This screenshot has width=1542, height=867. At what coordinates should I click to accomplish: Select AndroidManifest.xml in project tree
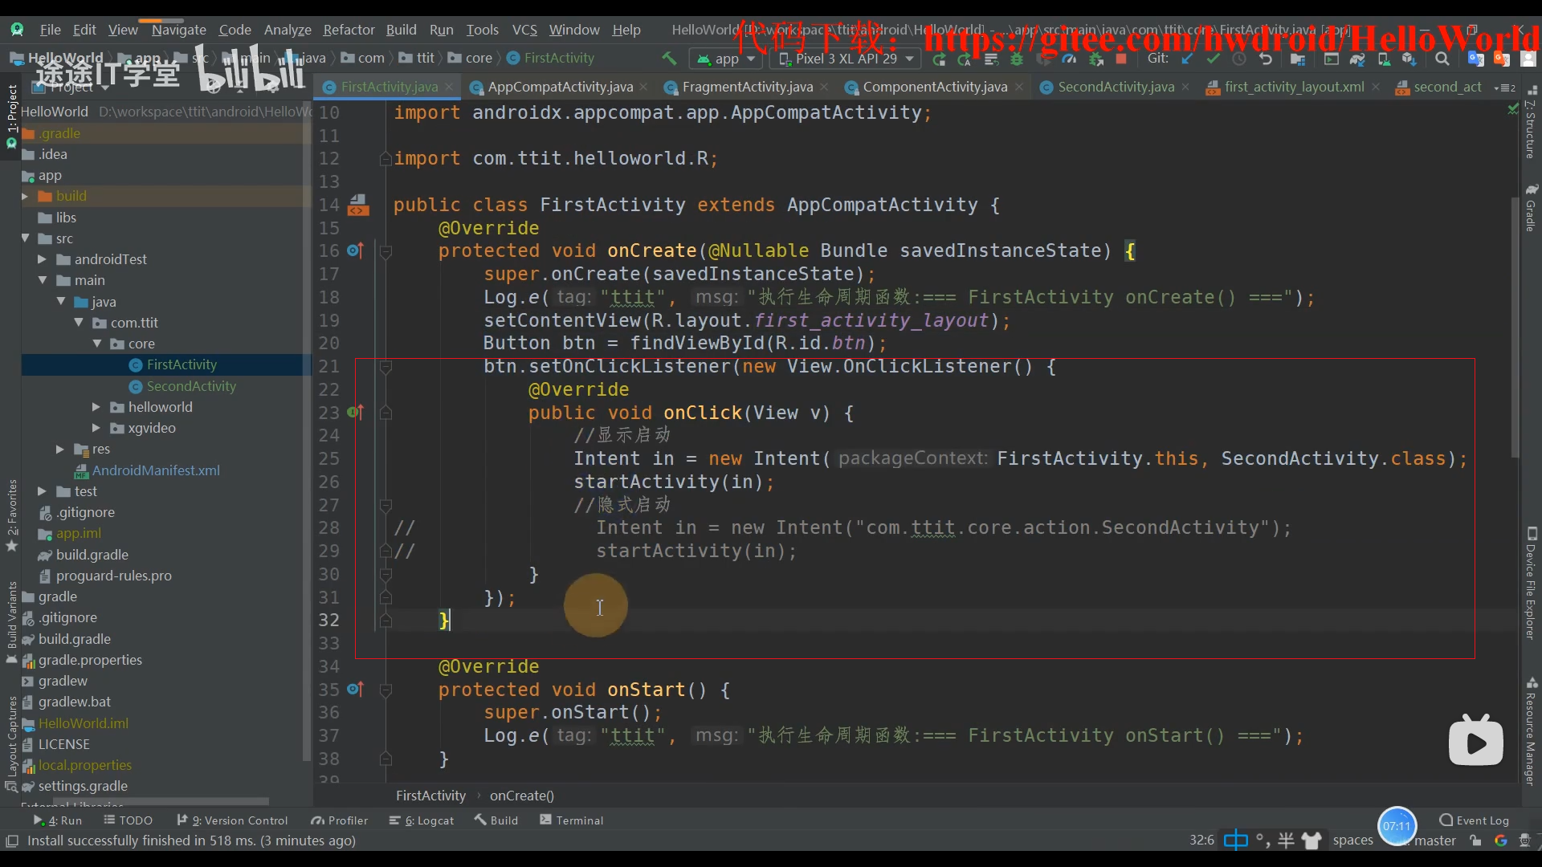pyautogui.click(x=155, y=470)
